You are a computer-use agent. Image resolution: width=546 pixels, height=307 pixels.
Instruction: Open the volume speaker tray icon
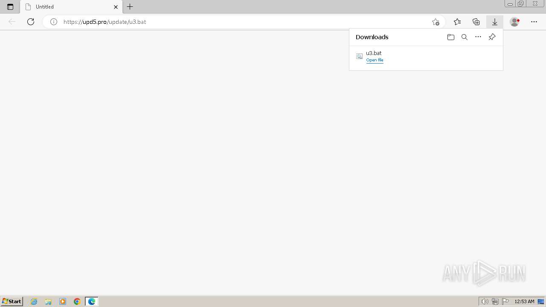pos(485,301)
